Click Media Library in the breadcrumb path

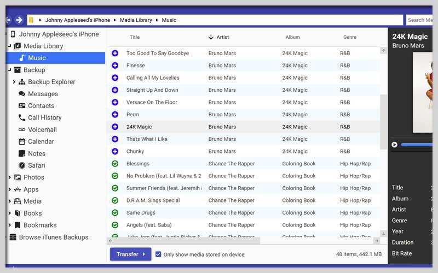pyautogui.click(x=136, y=20)
